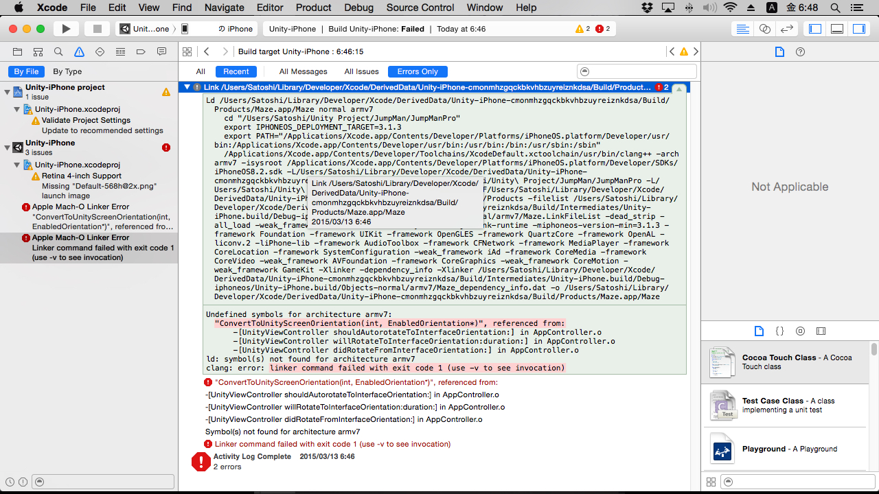Screen dimensions: 879x494
Task: Open the project navigator folder icon
Action: [x=18, y=52]
